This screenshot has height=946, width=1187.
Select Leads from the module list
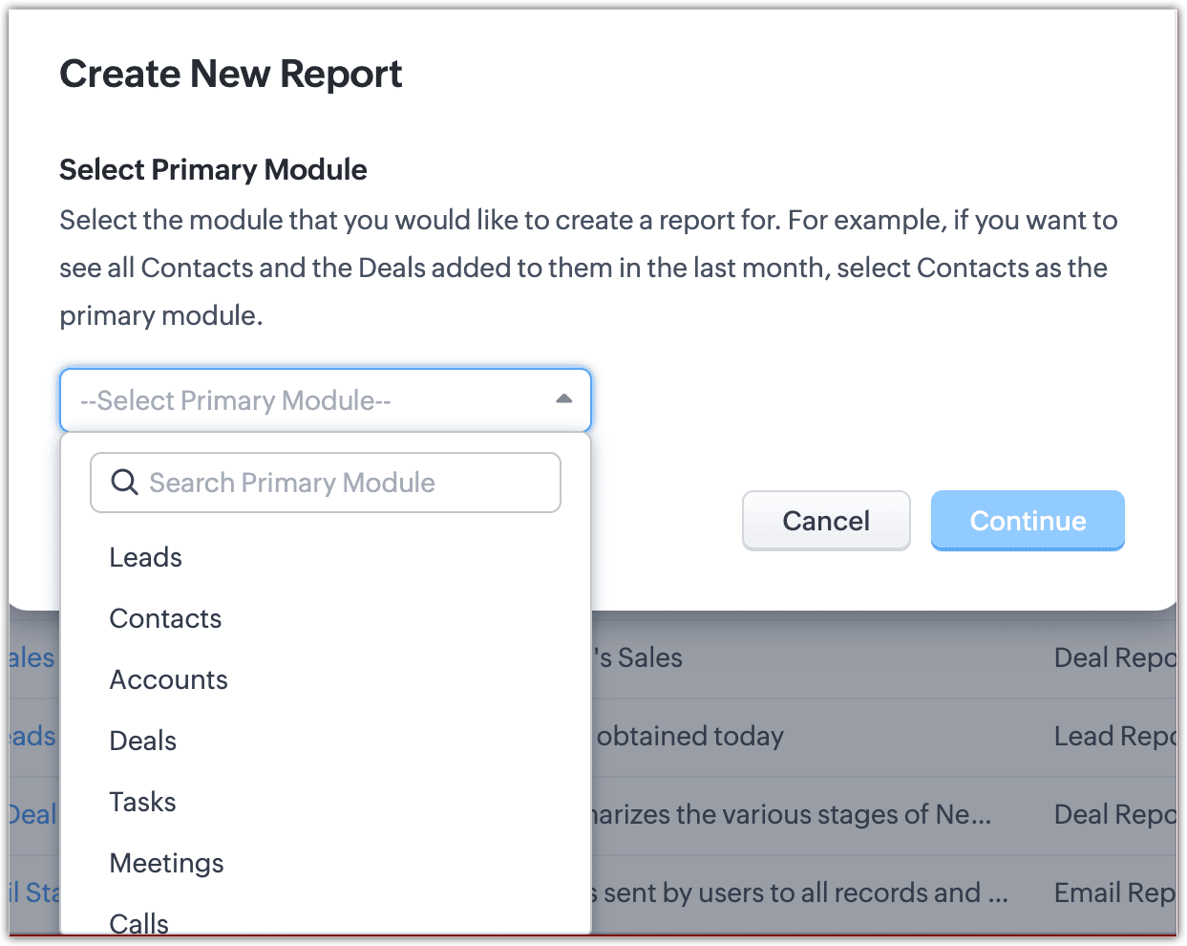pyautogui.click(x=146, y=557)
